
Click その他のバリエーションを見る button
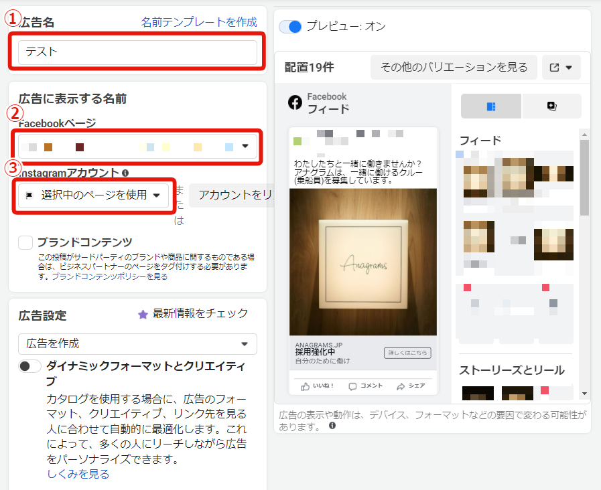pyautogui.click(x=454, y=68)
